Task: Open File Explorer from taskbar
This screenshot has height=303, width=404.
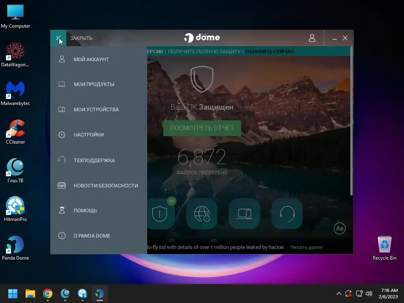Action: pyautogui.click(x=30, y=294)
